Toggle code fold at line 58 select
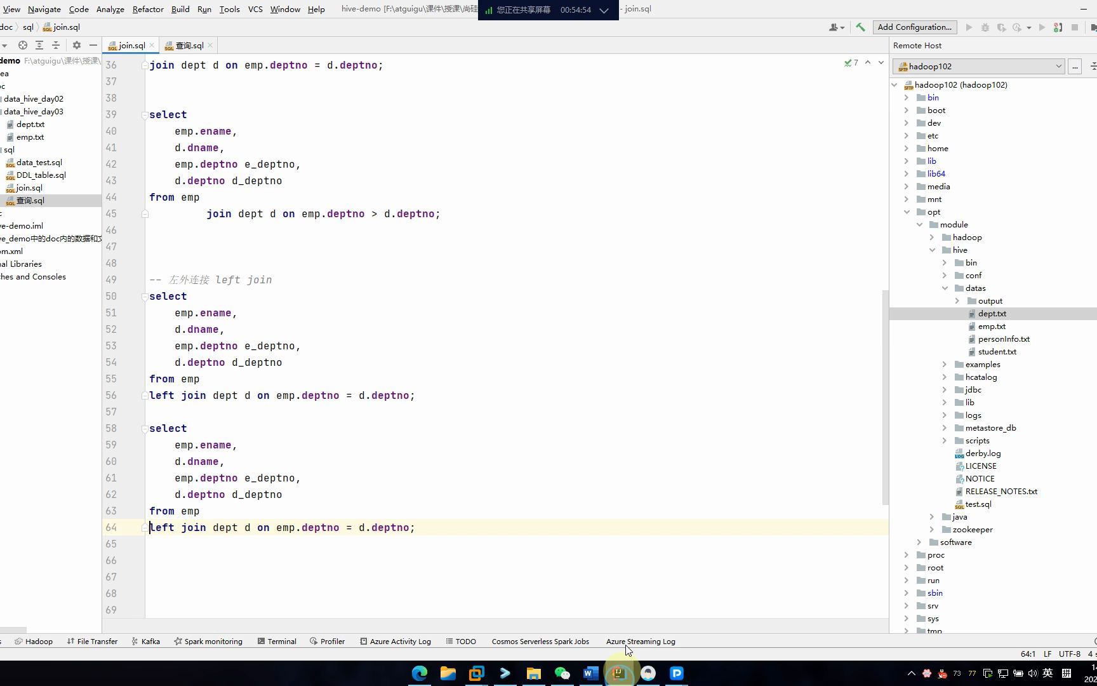The width and height of the screenshot is (1097, 686). coord(145,429)
